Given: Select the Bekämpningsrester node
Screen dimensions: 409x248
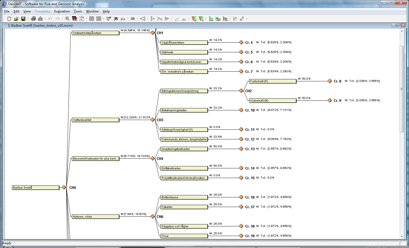Looking at the screenshot, I should (184, 110).
